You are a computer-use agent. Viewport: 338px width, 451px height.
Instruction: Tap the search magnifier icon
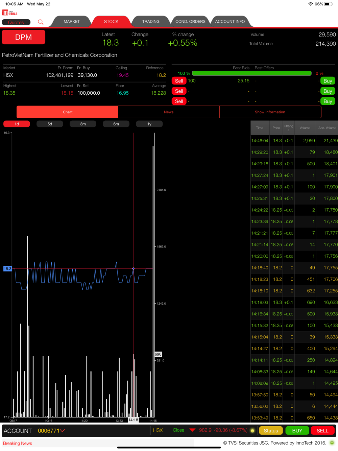click(x=41, y=22)
